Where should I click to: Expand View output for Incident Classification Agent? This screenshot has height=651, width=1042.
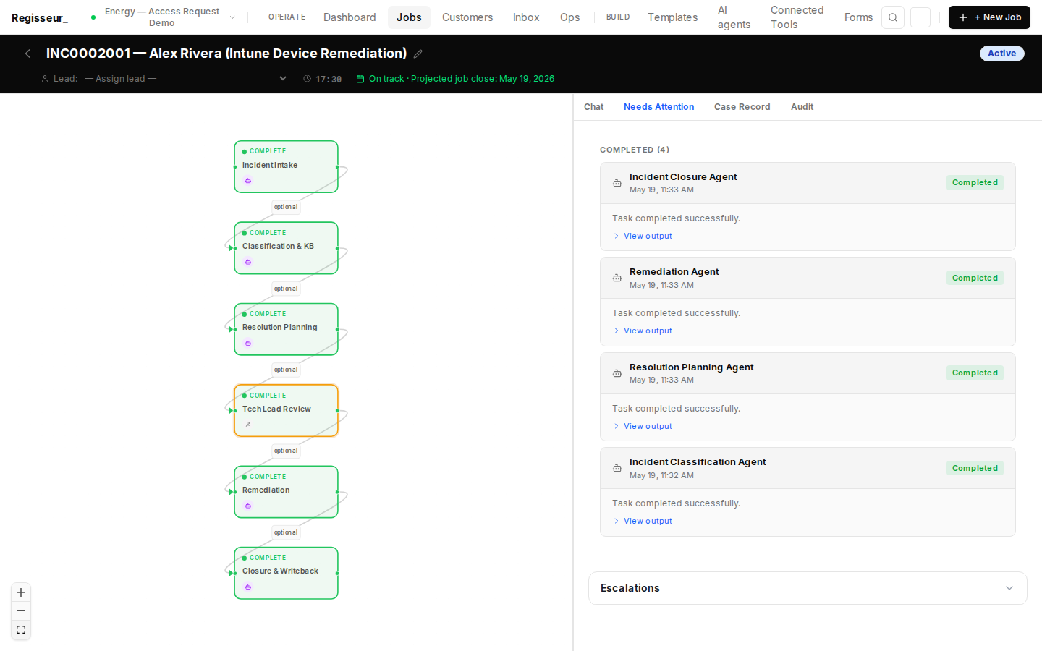pos(643,521)
